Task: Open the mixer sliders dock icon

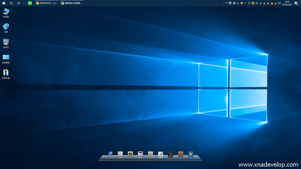Action: 120,154
